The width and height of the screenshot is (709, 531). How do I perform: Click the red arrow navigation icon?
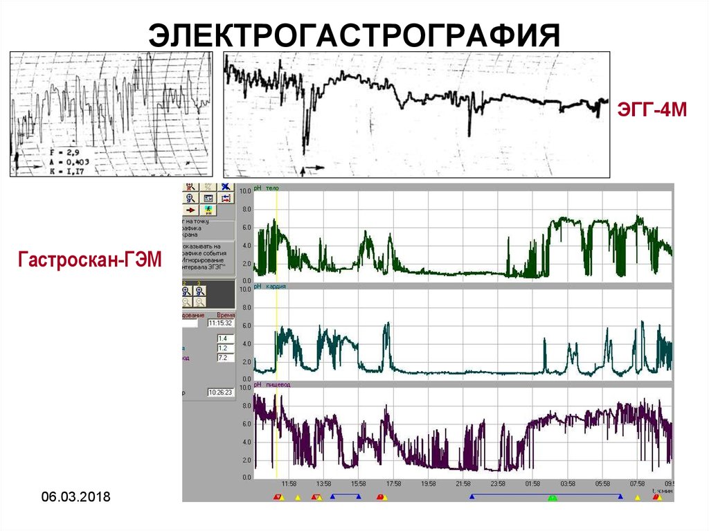(x=190, y=210)
